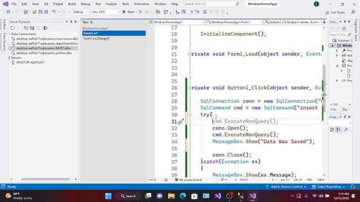This screenshot has width=360, height=202.
Task: Click the Server Explorer horizontal scrollbar
Action: (45, 179)
